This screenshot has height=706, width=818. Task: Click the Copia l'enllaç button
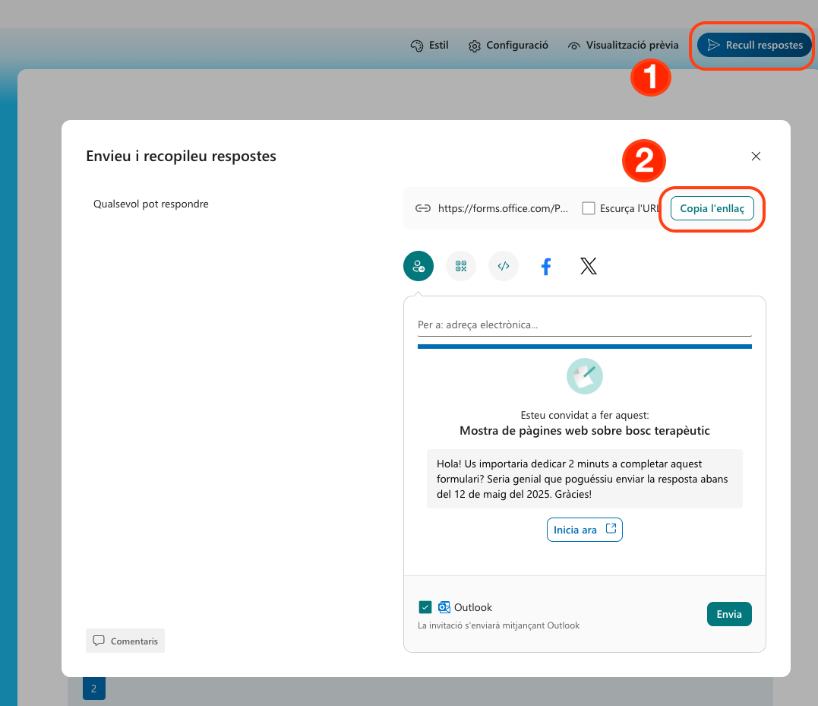712,208
